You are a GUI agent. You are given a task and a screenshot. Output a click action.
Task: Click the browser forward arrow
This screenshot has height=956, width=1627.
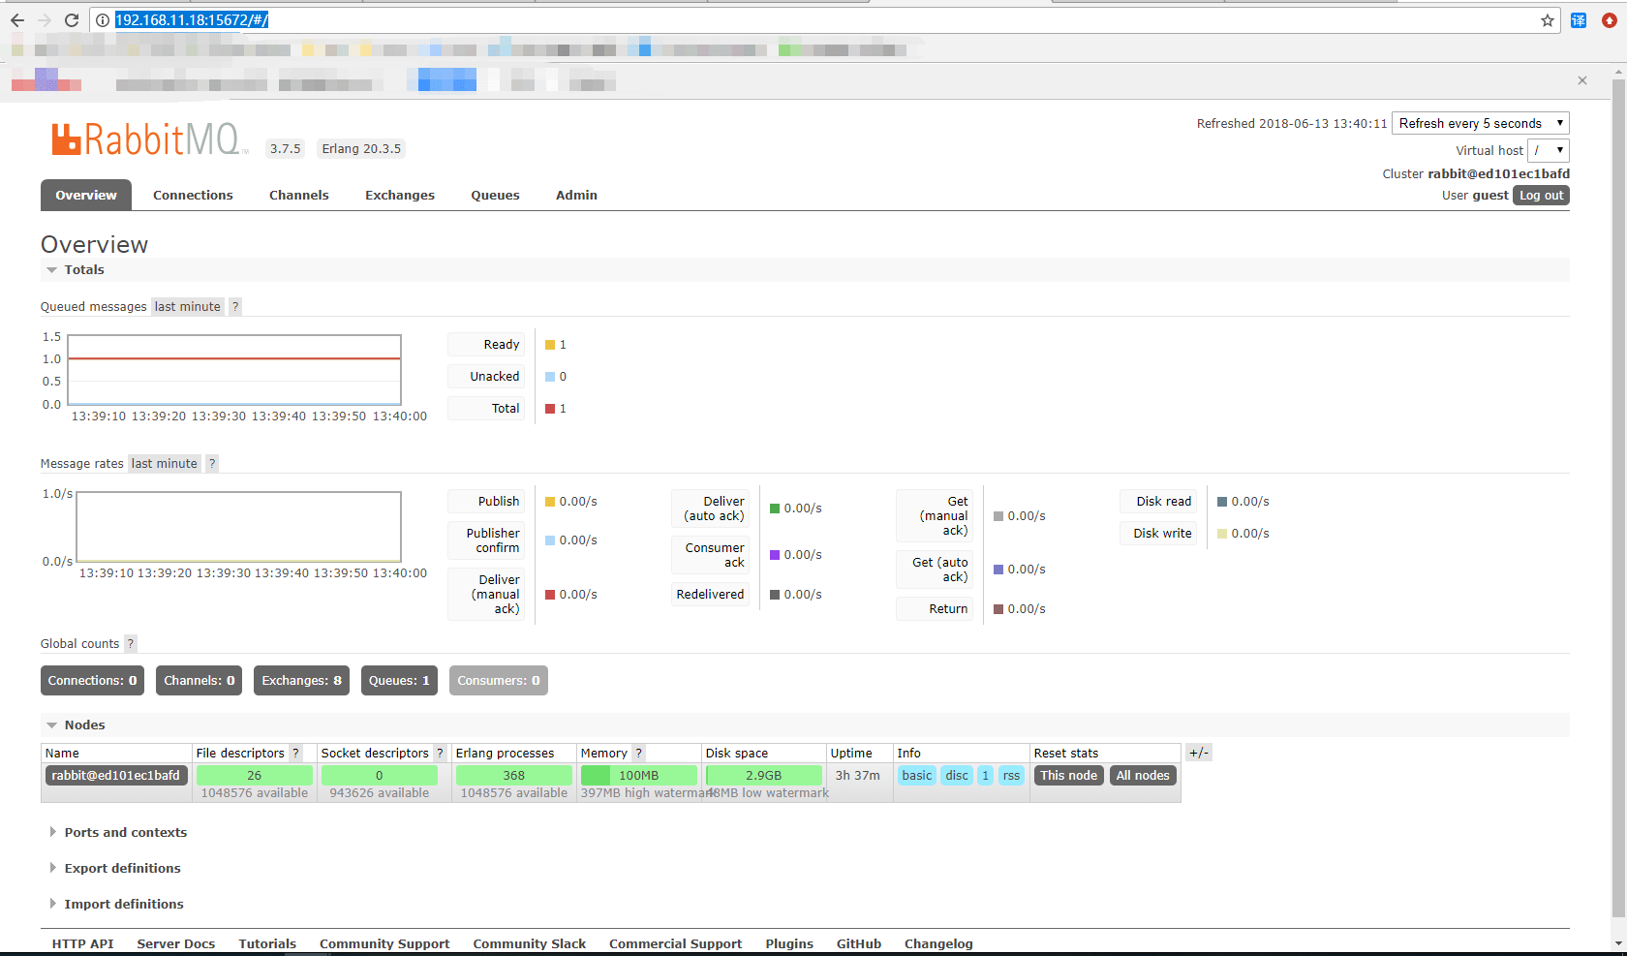pos(45,20)
